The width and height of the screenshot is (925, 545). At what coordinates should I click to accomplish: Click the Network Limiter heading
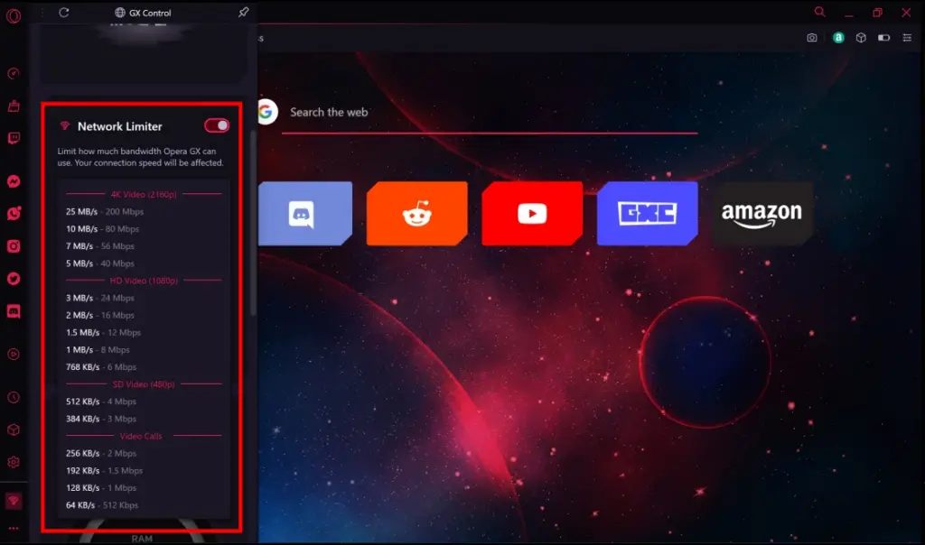[120, 126]
